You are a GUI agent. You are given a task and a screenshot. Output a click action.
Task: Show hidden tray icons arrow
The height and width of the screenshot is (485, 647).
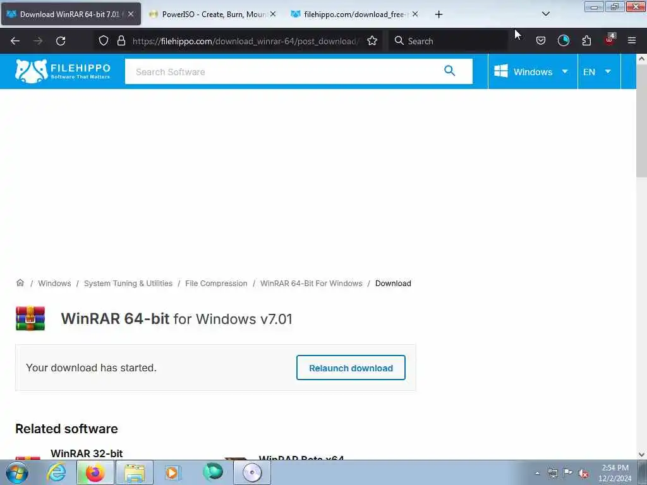[537, 474]
